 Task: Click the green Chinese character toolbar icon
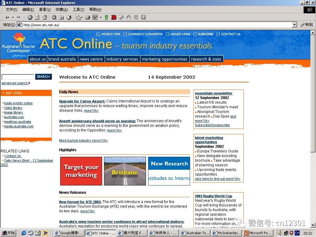[106, 18]
